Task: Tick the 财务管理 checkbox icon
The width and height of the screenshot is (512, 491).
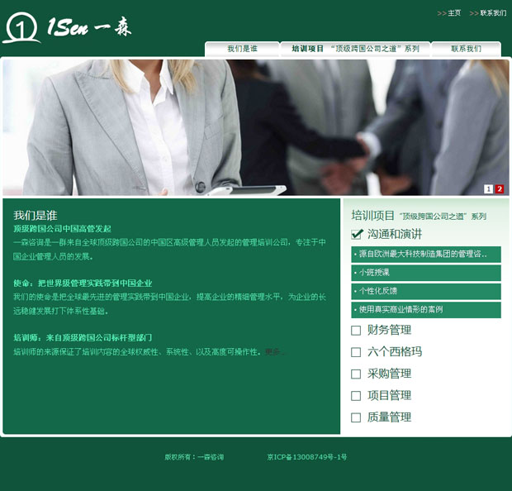Action: pyautogui.click(x=356, y=331)
